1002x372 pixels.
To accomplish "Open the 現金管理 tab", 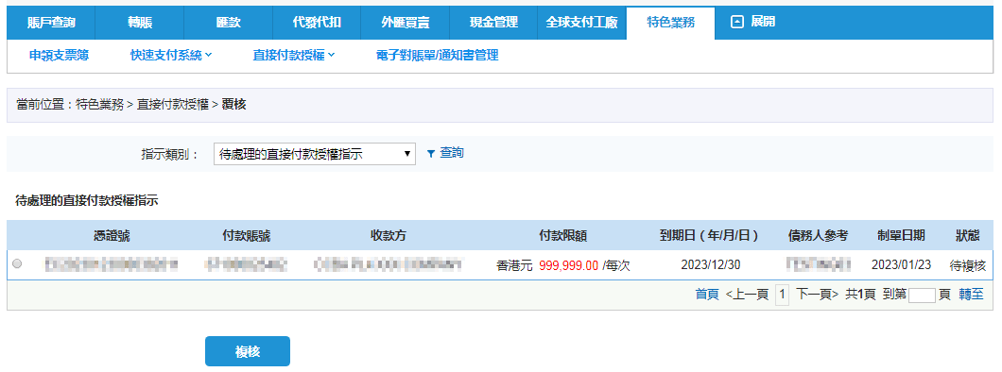I will (x=493, y=23).
